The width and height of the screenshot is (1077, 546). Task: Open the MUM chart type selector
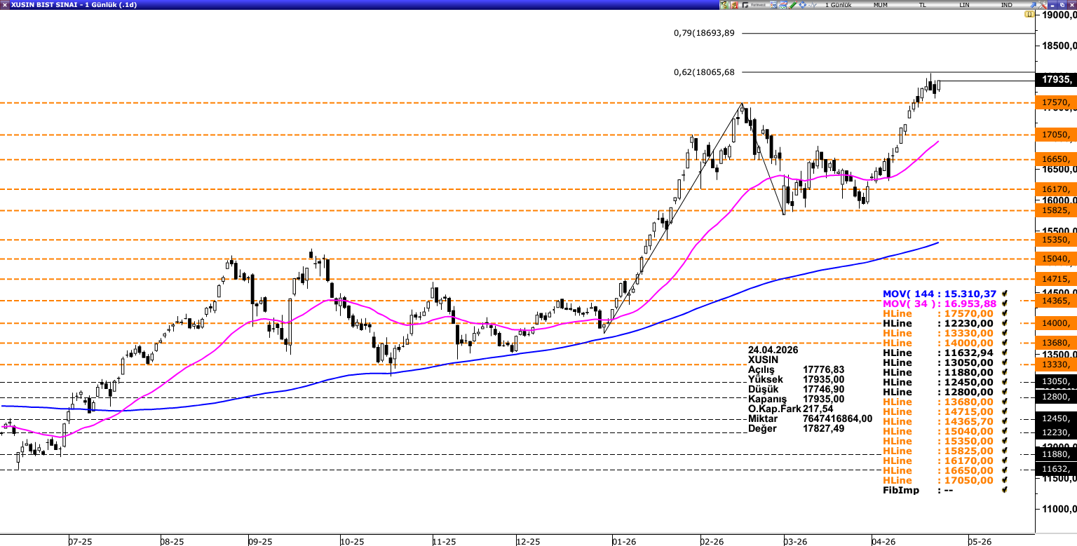[880, 5]
